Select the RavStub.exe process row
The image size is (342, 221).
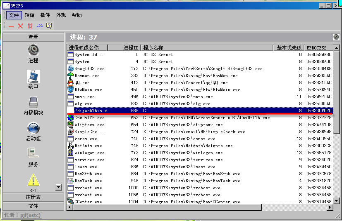pyautogui.click(x=200, y=174)
